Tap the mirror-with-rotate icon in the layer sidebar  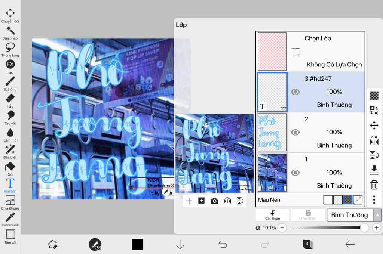tap(374, 140)
